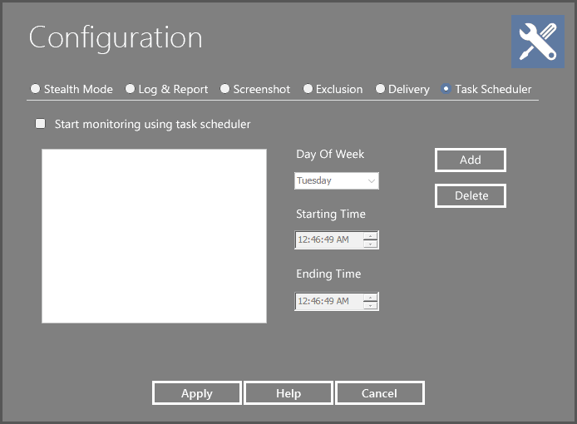This screenshot has height=424, width=577.
Task: Choose the Delivery radio option
Action: 381,89
